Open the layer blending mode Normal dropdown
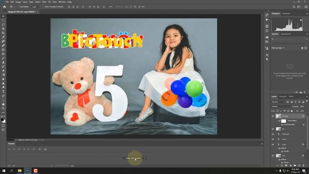 coord(281,106)
